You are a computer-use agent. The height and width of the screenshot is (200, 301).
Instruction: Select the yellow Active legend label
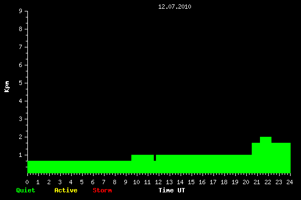pyautogui.click(x=66, y=190)
